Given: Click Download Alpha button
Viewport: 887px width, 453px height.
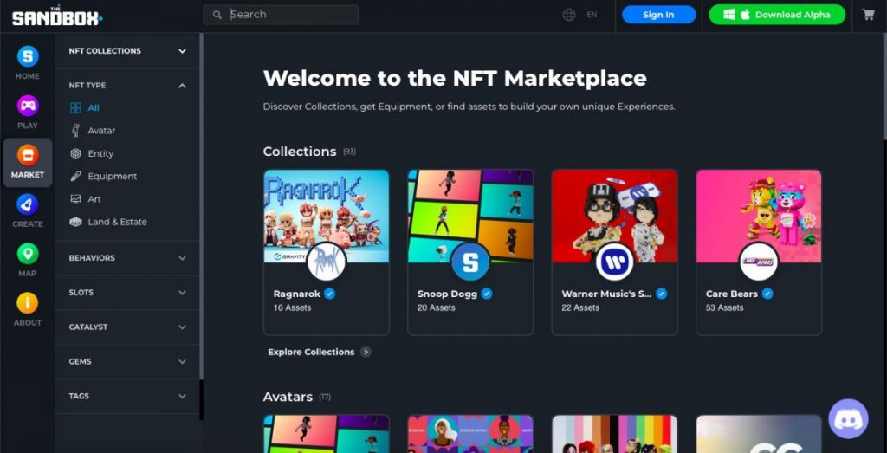Looking at the screenshot, I should 777,15.
